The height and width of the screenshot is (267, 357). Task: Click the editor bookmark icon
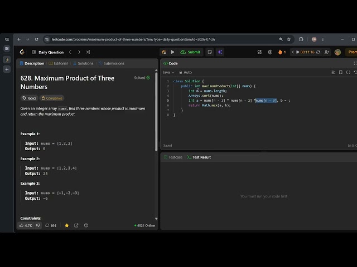click(341, 72)
